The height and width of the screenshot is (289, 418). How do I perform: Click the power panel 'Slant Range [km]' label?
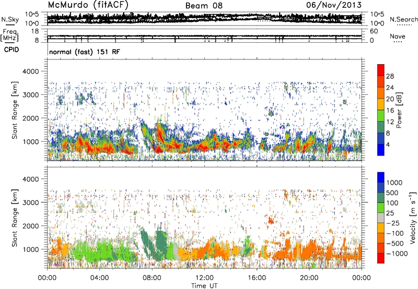point(15,110)
